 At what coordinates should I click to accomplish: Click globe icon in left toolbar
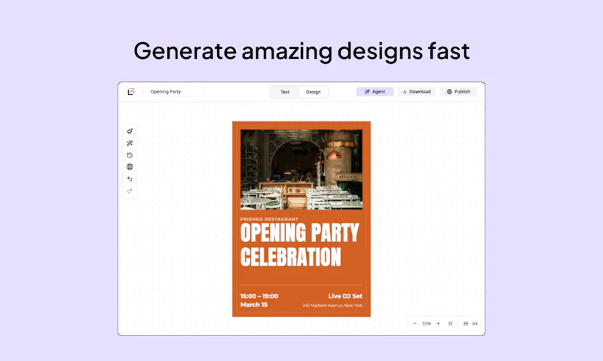tap(130, 167)
